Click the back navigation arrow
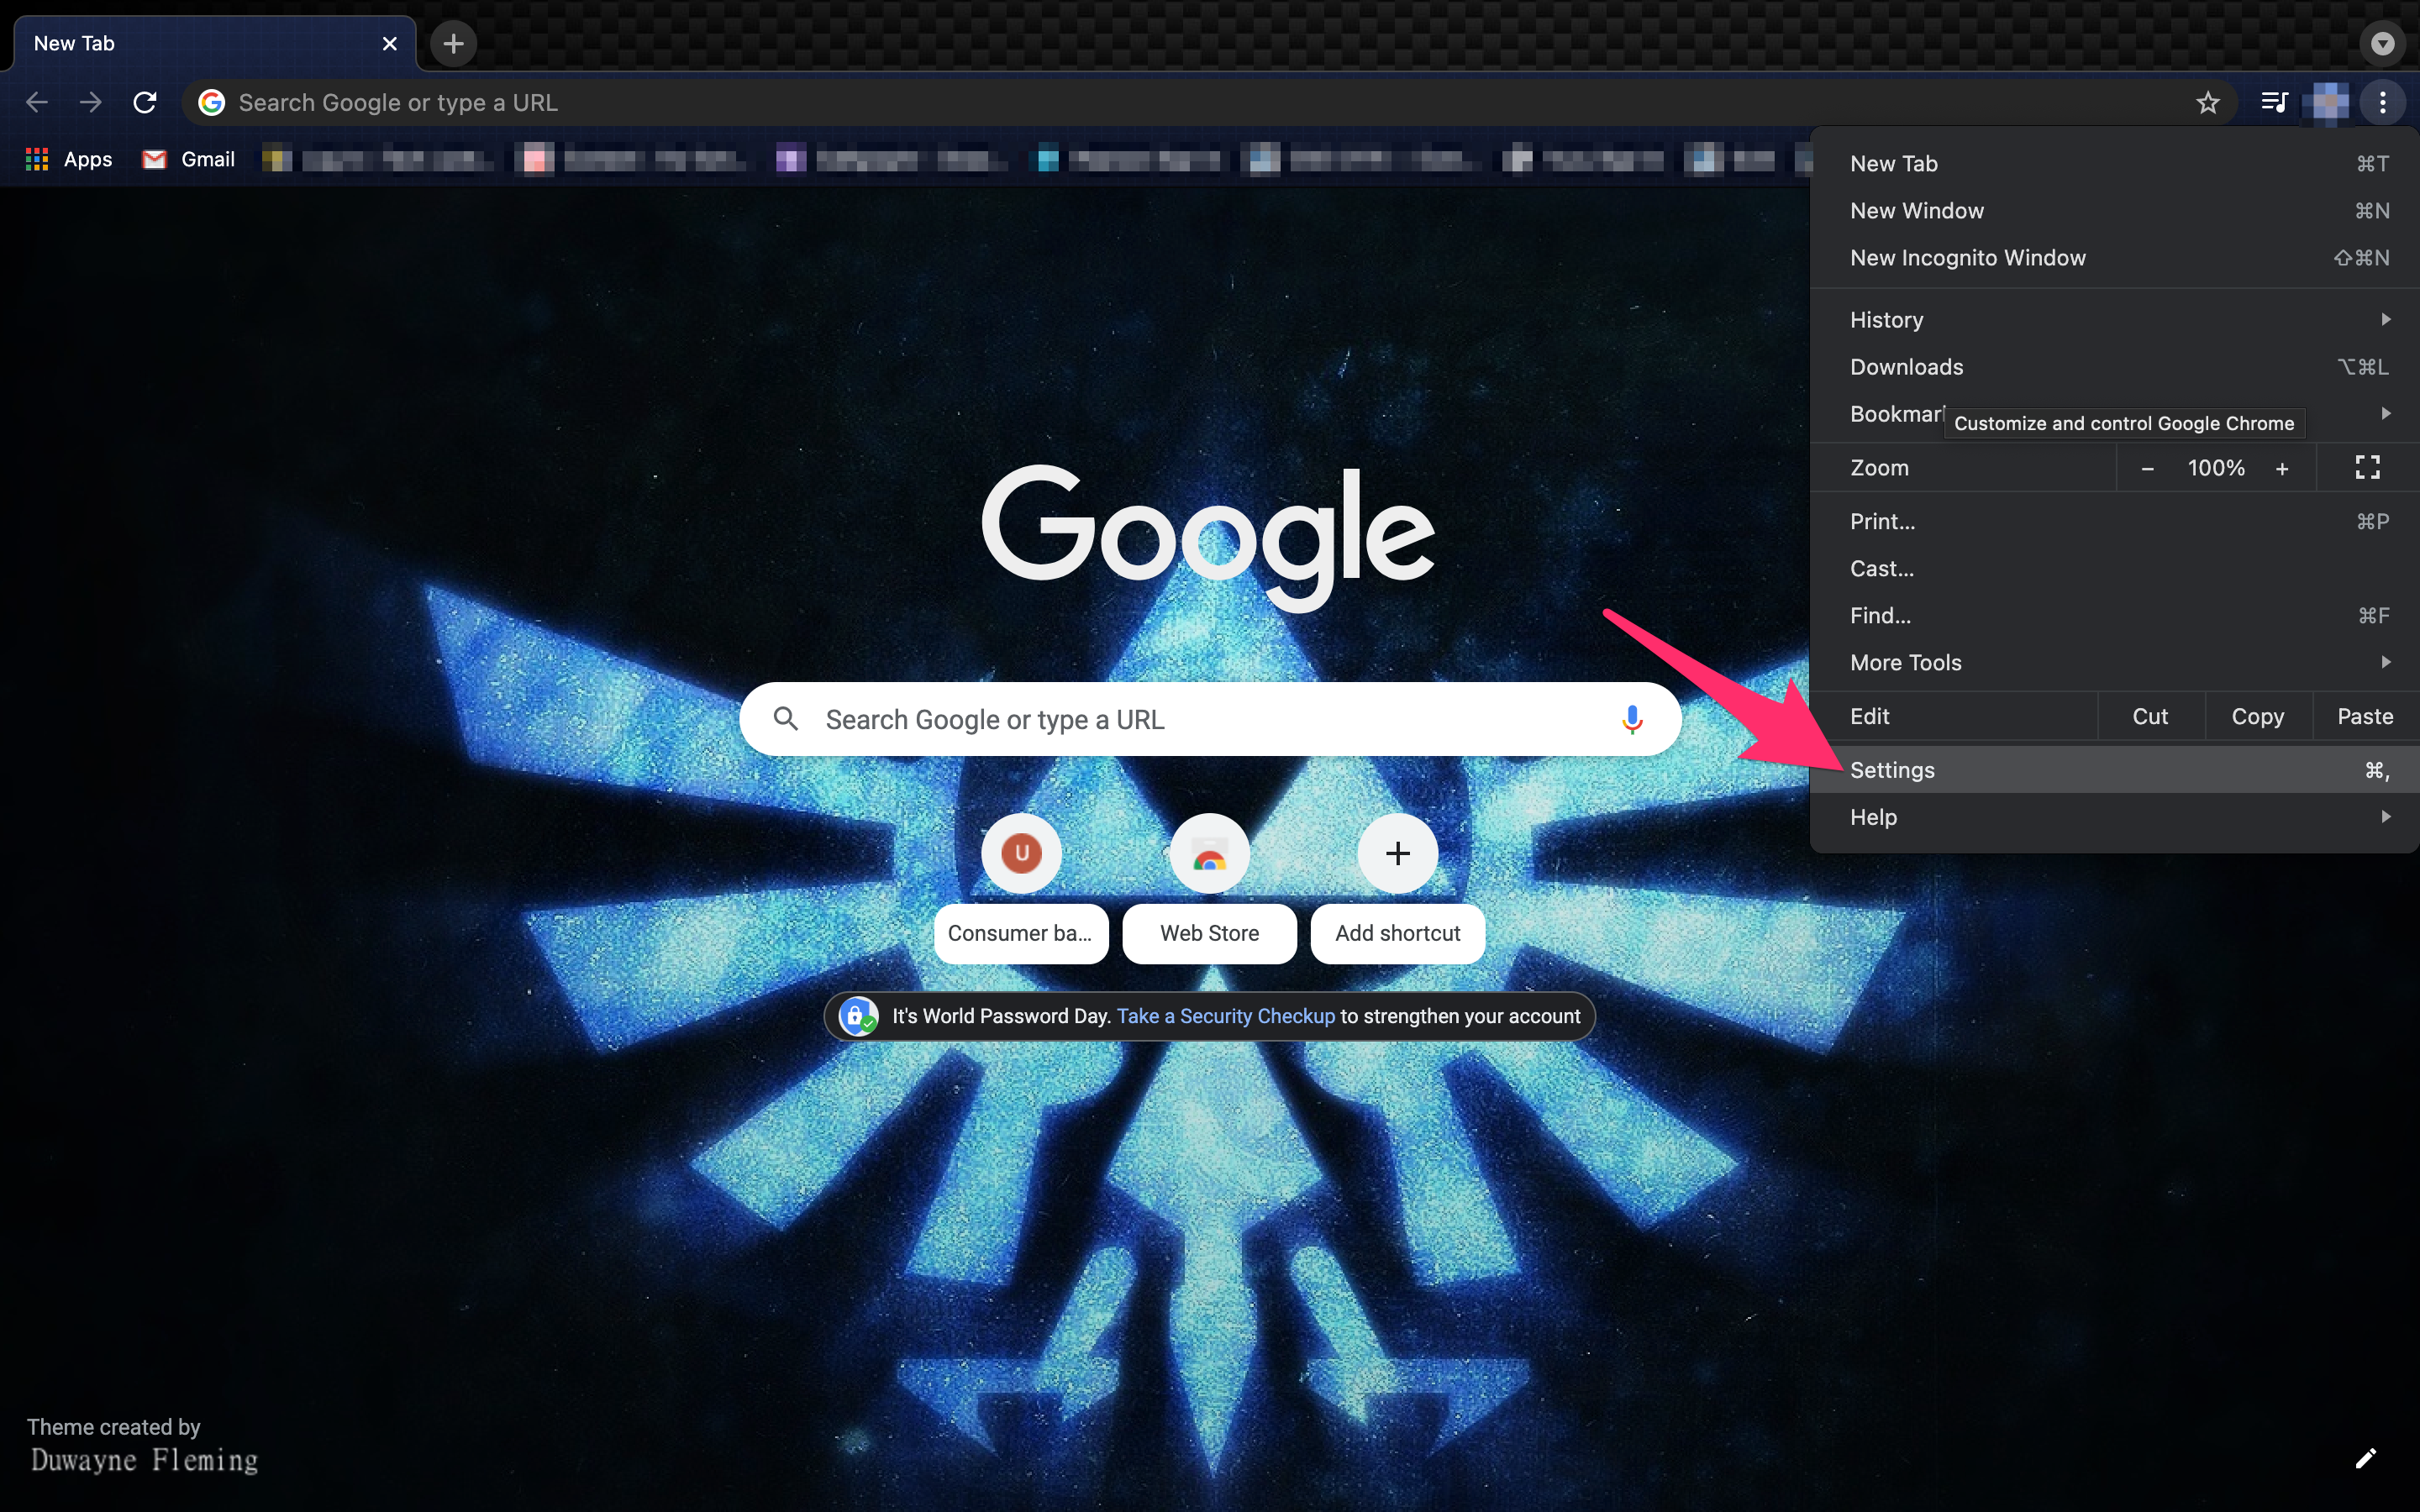This screenshot has height=1512, width=2420. [37, 102]
